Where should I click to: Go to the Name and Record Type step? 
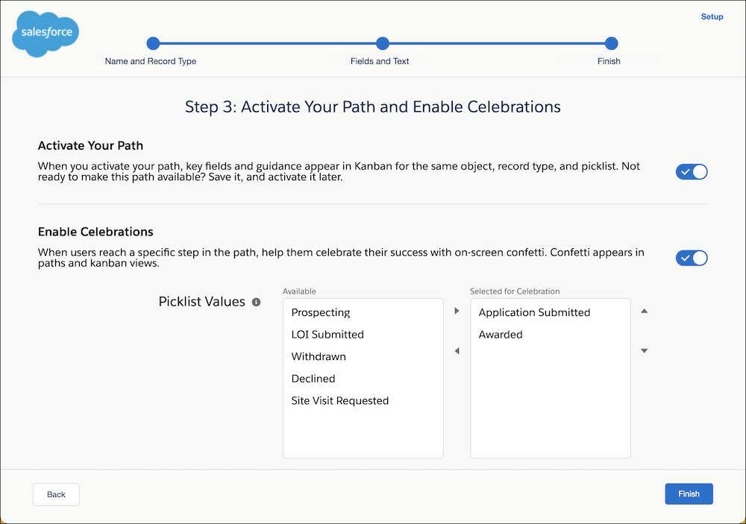point(151,61)
